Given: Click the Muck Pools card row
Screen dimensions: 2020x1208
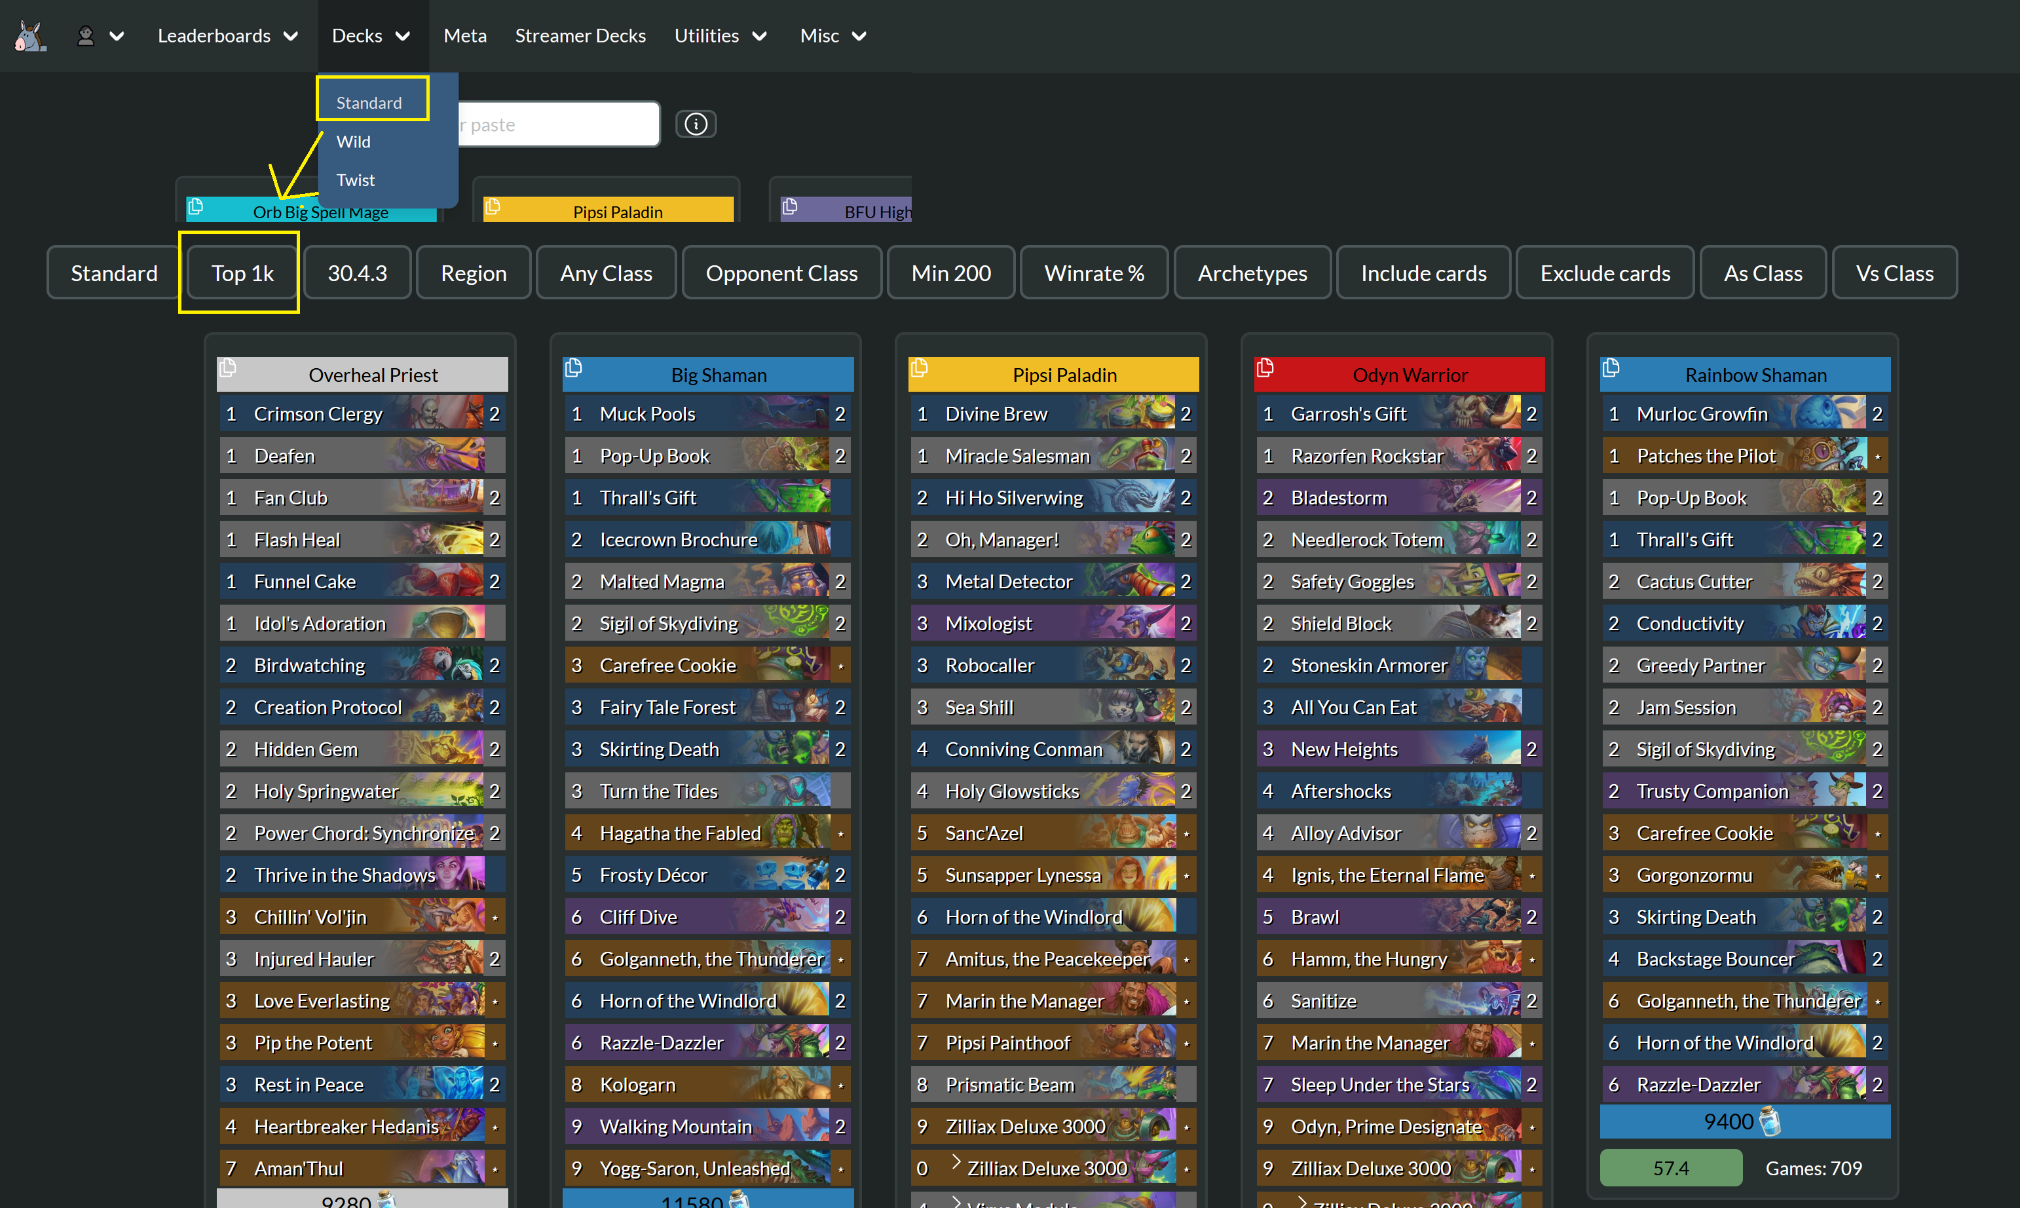Looking at the screenshot, I should click(708, 413).
